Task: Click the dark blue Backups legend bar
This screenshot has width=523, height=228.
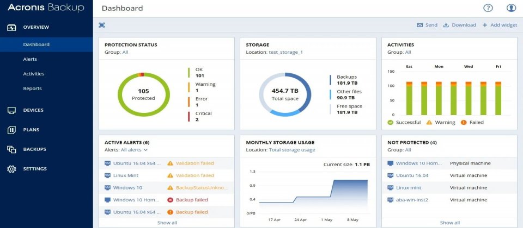Action: (x=330, y=80)
